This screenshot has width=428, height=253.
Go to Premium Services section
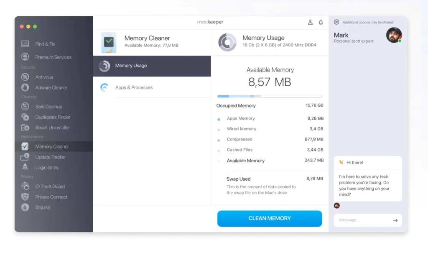[54, 57]
